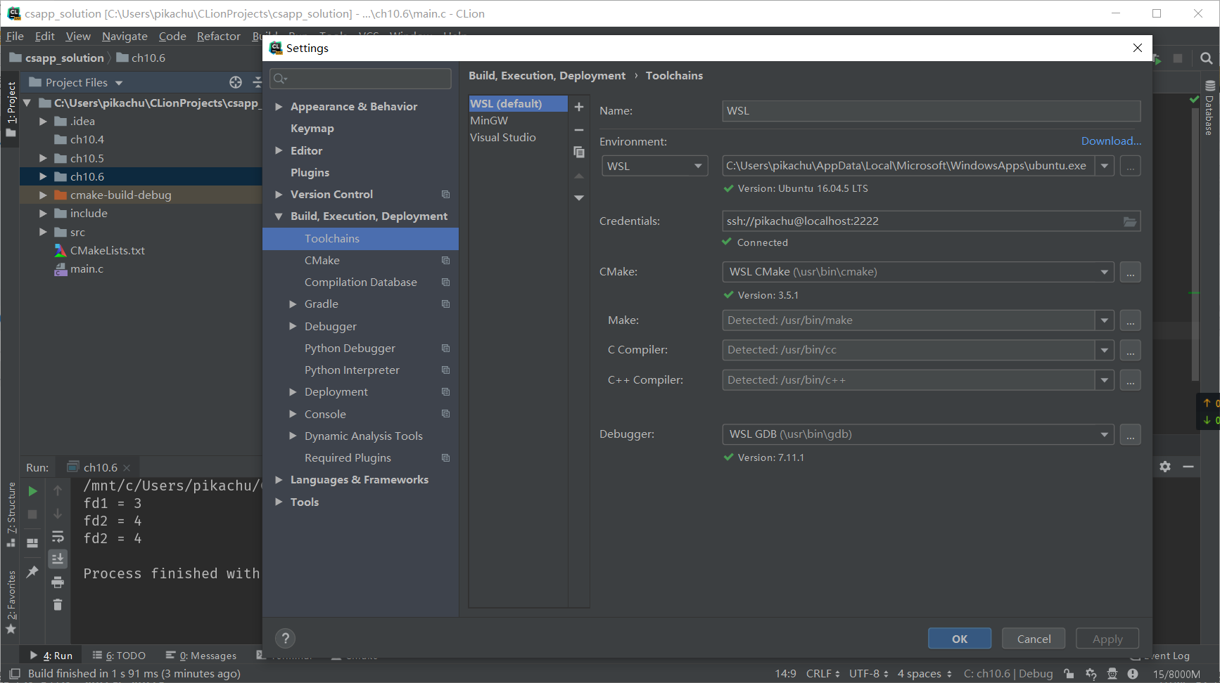Expand the Editor settings section

(x=279, y=151)
